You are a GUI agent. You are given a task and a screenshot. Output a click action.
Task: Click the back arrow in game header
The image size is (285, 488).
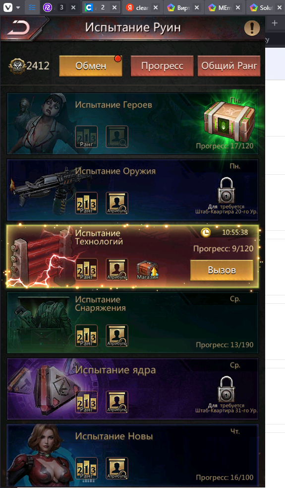19,28
